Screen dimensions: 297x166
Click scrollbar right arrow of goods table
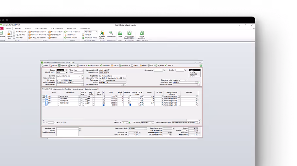(200, 120)
